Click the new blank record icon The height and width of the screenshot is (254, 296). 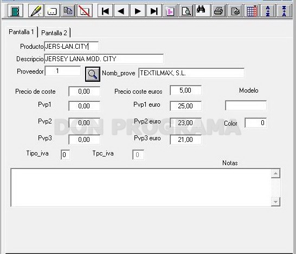[x=52, y=11]
